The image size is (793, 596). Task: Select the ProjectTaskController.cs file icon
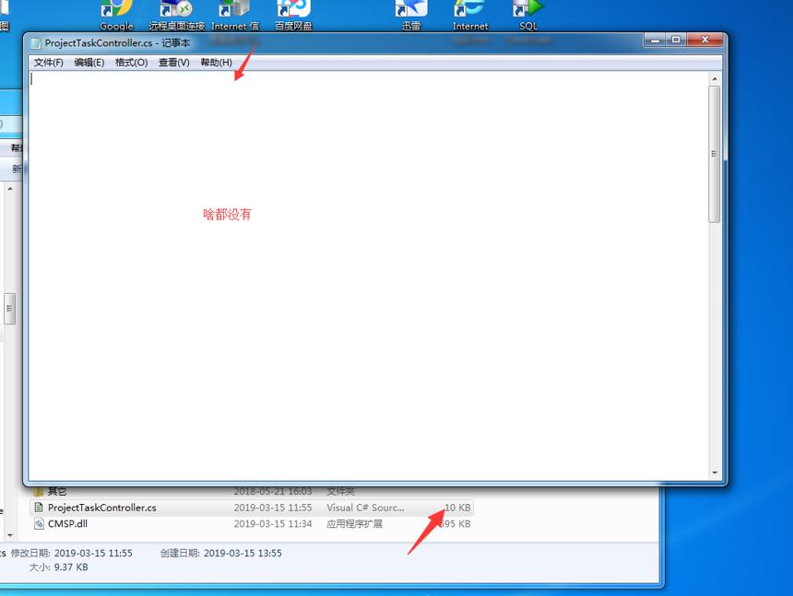coord(39,507)
